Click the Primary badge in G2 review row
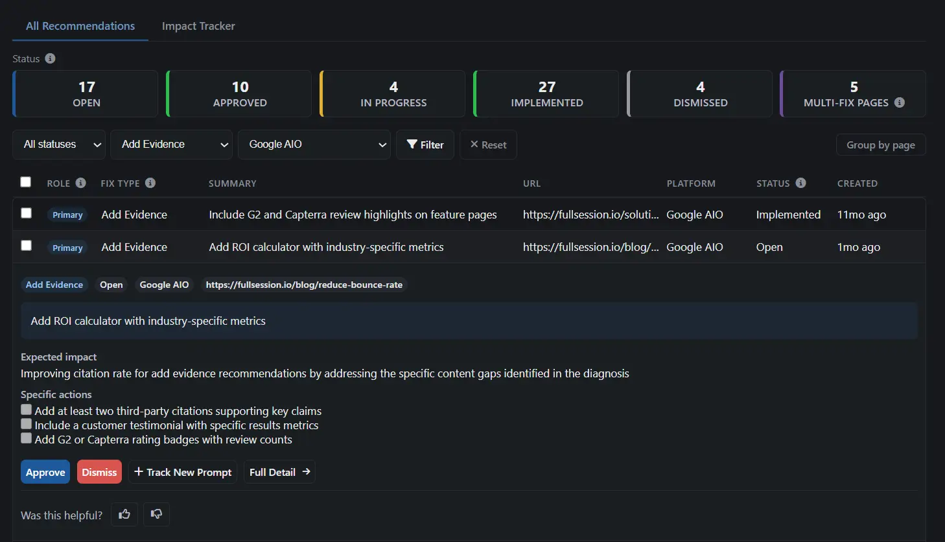 tap(67, 215)
